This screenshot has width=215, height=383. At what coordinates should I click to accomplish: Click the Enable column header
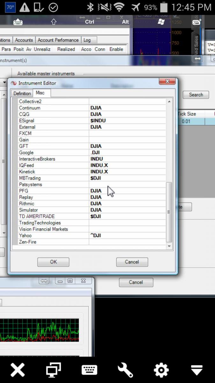pos(116,49)
